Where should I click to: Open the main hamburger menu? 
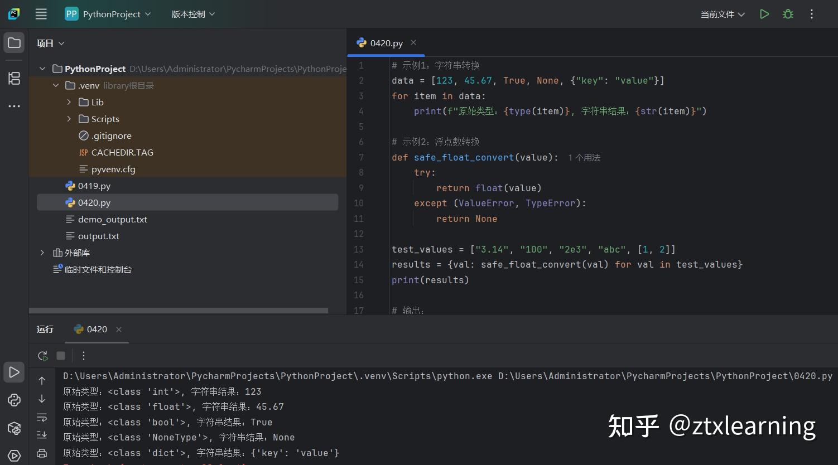[41, 14]
